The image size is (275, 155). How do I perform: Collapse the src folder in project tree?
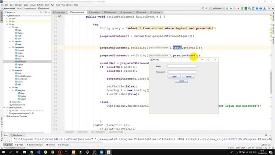point(7,24)
